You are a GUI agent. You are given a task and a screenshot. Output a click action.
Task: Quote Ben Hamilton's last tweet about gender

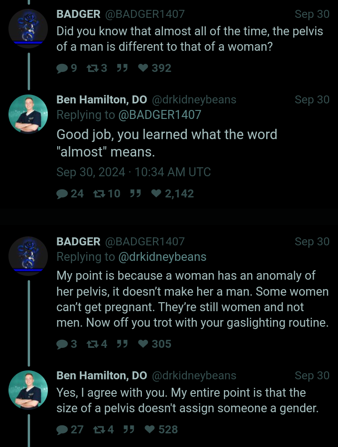pos(123,430)
